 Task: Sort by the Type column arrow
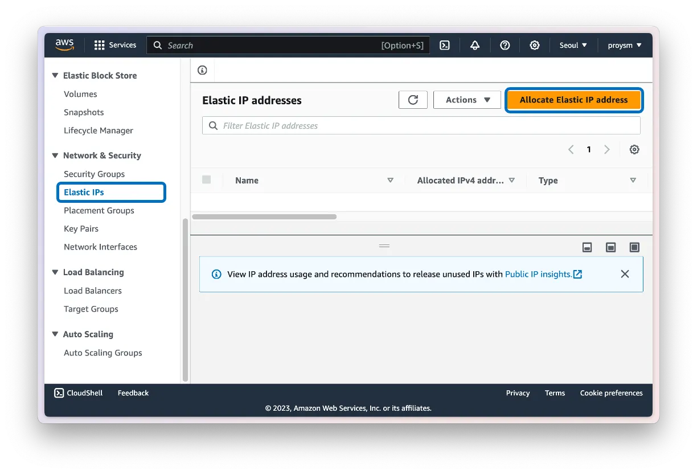coord(633,180)
